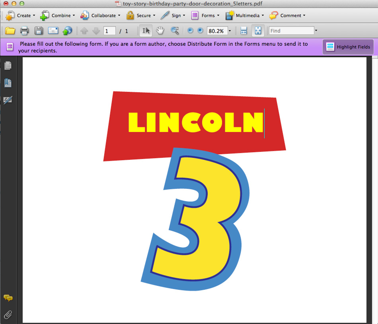The width and height of the screenshot is (378, 324).
Task: Open the Comment menu
Action: tap(287, 16)
